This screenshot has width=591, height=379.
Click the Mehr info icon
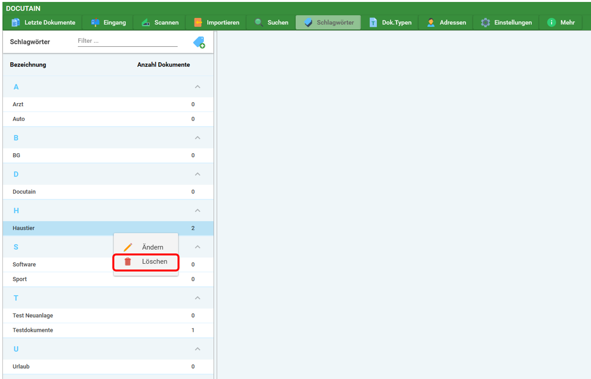click(551, 22)
